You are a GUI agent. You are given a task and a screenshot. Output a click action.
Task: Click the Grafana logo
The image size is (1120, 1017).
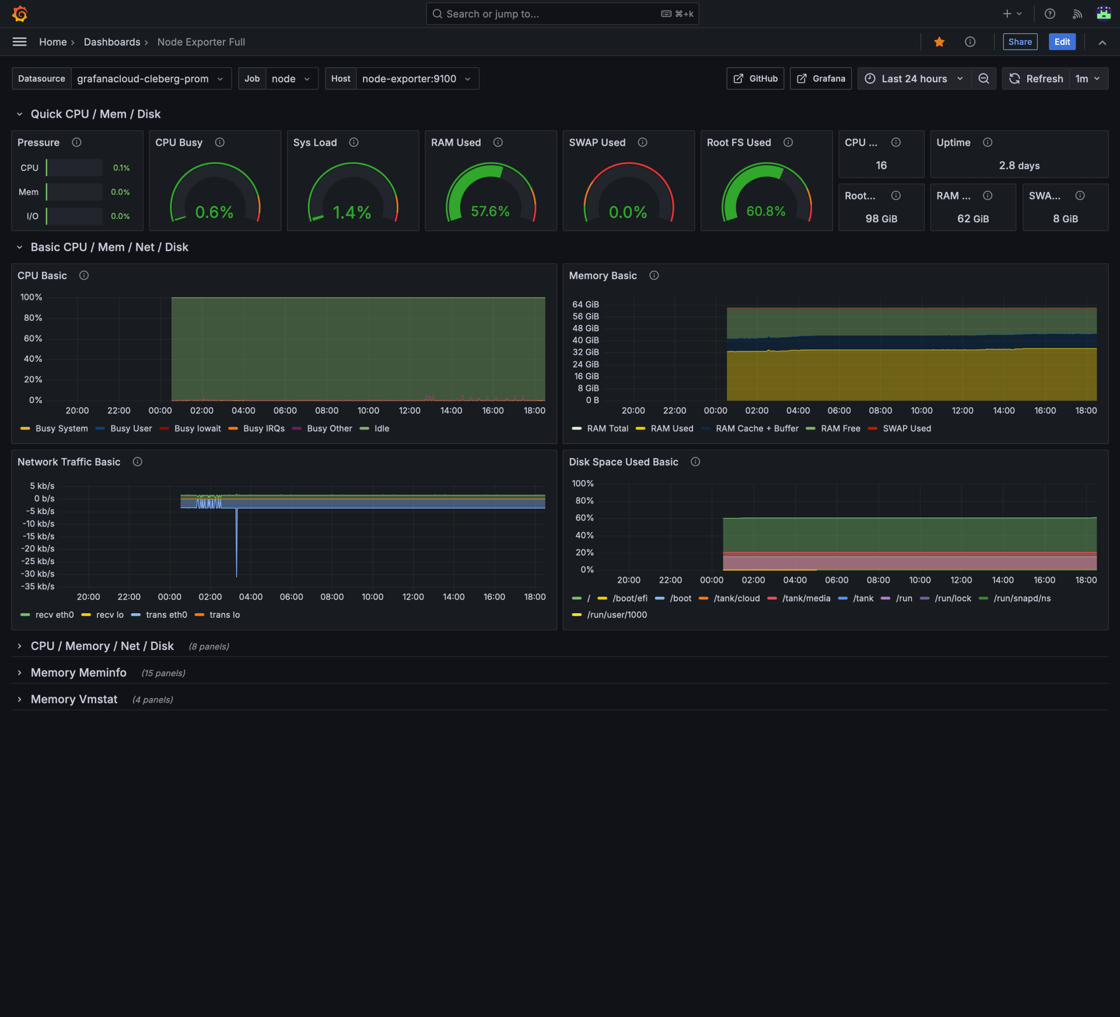pos(19,13)
